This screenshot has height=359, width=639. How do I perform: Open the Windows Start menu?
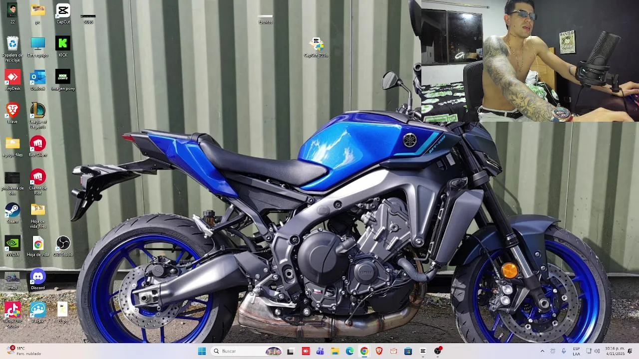click(x=202, y=351)
